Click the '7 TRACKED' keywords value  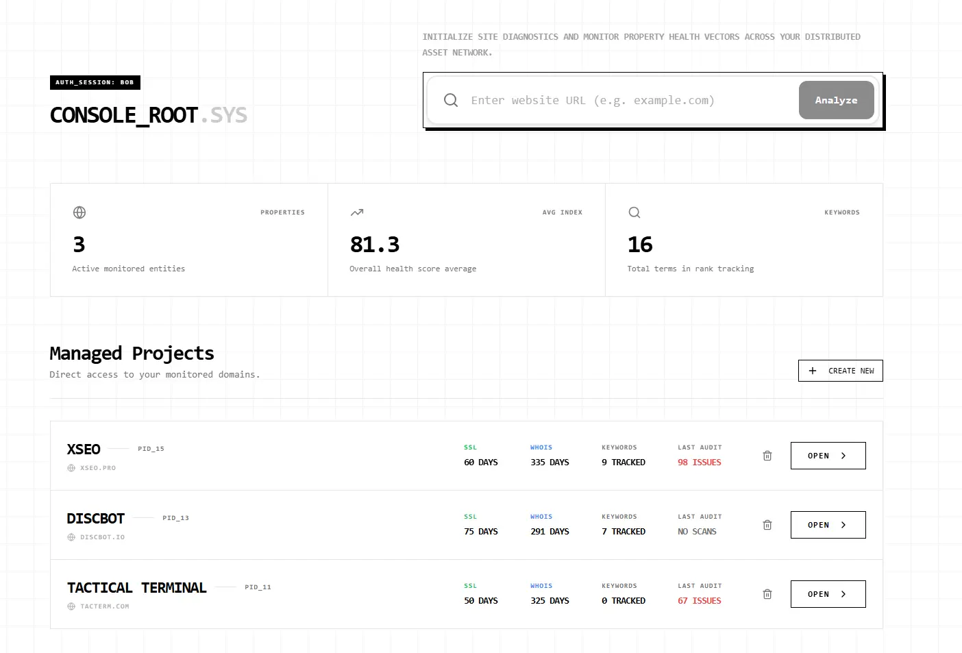(624, 532)
